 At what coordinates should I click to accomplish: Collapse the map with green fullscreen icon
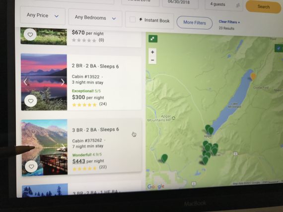point(153,39)
